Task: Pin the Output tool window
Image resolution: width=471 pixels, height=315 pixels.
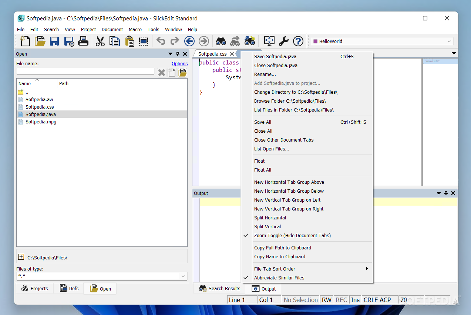Action: 446,193
